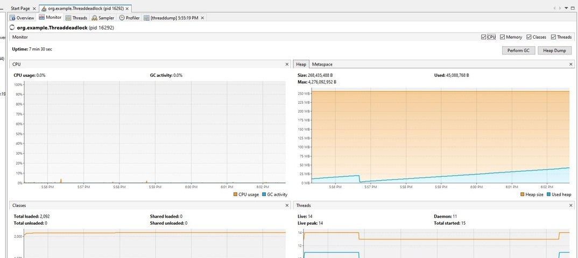Open the [threaddump] 5:55:19 PM tab

(x=174, y=18)
